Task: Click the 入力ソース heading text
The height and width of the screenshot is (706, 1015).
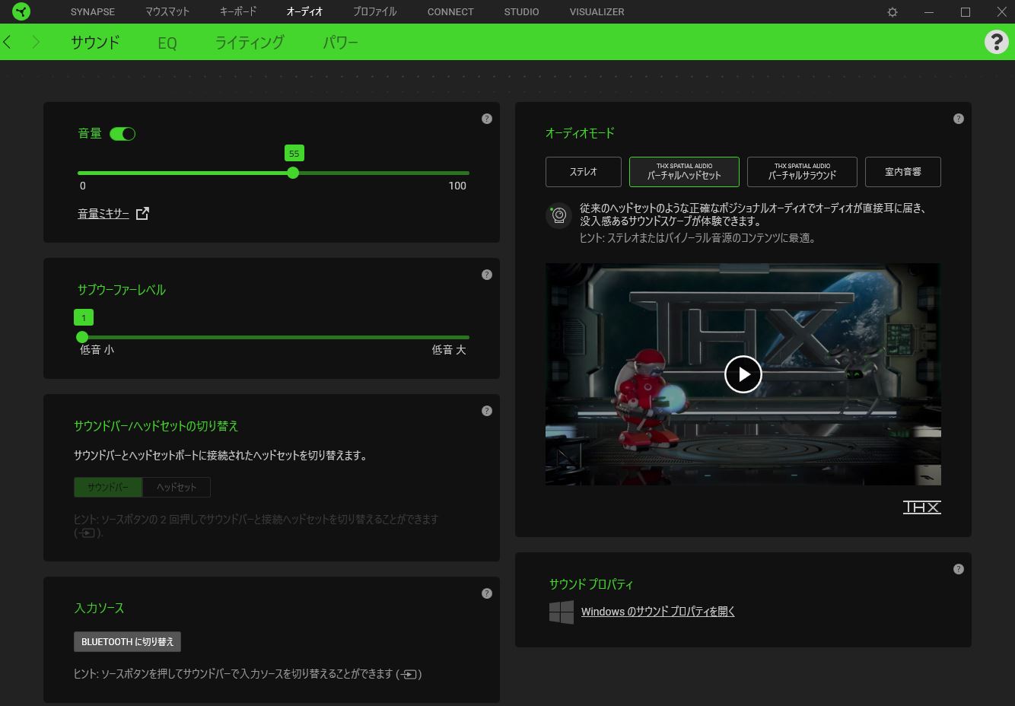Action: [x=99, y=608]
